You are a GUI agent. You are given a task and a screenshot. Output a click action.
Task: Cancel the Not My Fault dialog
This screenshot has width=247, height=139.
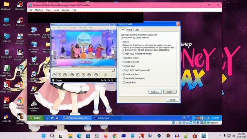coord(173,100)
